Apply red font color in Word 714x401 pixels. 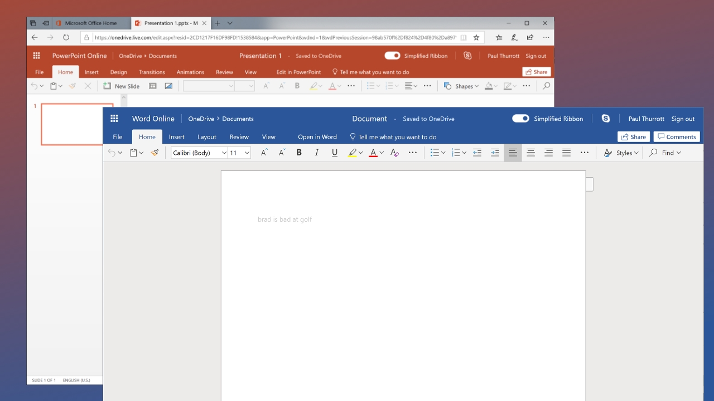[373, 153]
